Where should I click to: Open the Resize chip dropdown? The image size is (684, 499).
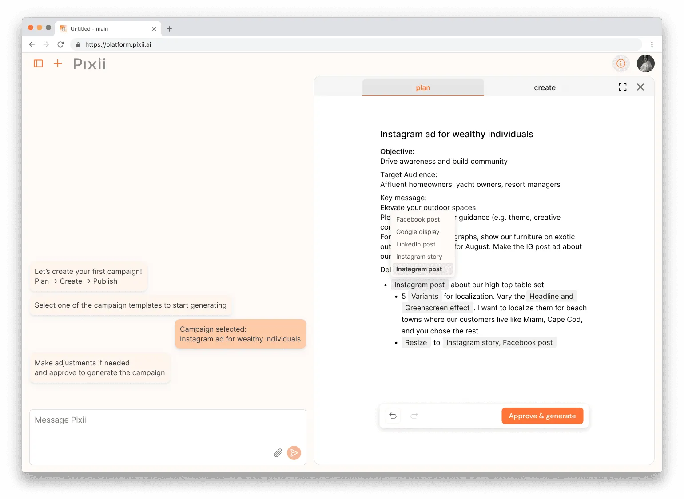(x=416, y=343)
